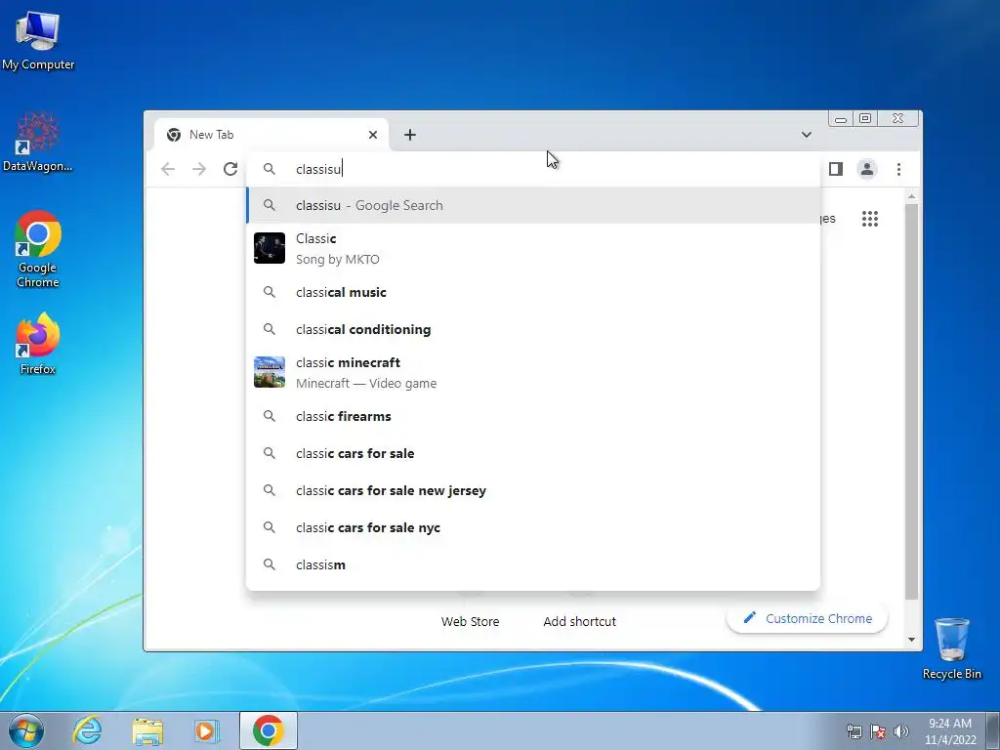Click the vertical scrollbar thumb in Chrome
The height and width of the screenshot is (750, 1000).
click(911, 401)
